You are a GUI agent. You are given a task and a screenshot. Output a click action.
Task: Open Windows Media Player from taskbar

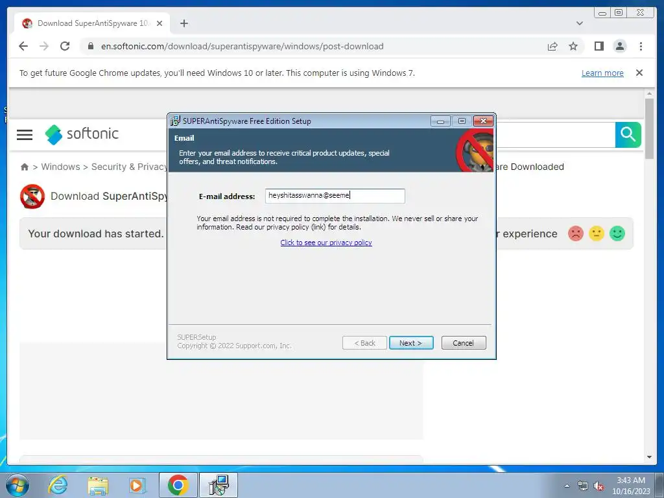pyautogui.click(x=137, y=485)
